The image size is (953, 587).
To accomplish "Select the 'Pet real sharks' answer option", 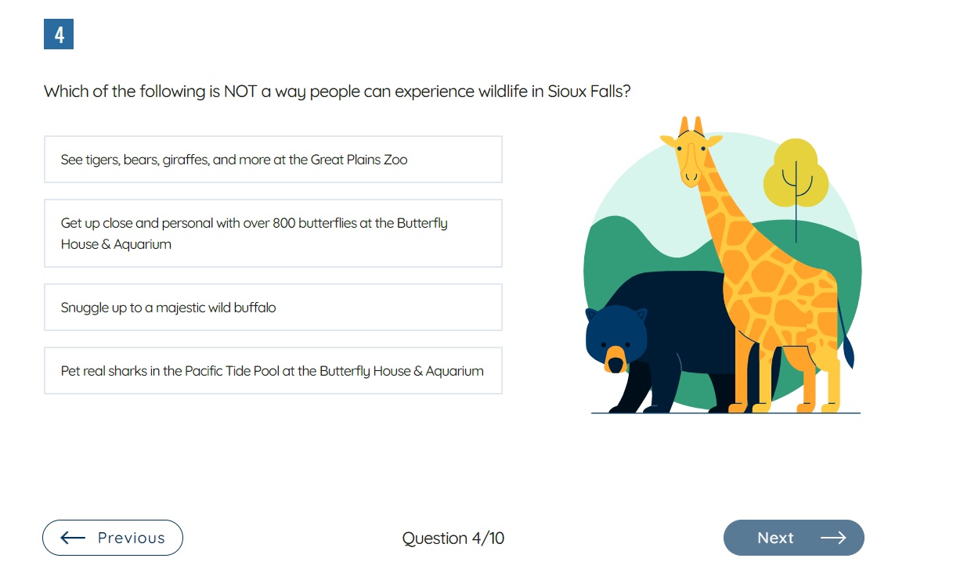I will [x=273, y=371].
